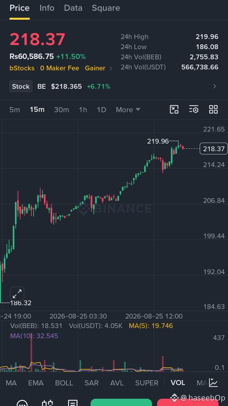The height and width of the screenshot is (406, 228).
Task: Open indicator chart settings icon beside VOL
Action: [213, 383]
